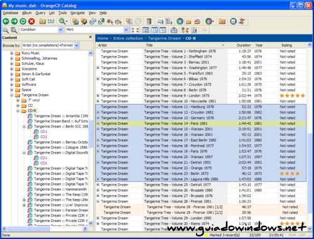Expand the Roxy Music folder node

pos(12,53)
